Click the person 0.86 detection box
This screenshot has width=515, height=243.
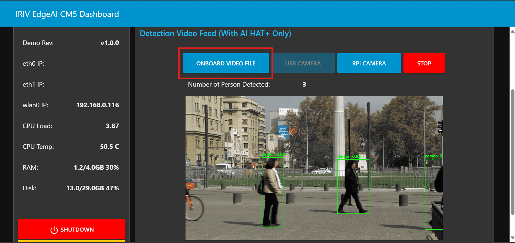pos(272,192)
